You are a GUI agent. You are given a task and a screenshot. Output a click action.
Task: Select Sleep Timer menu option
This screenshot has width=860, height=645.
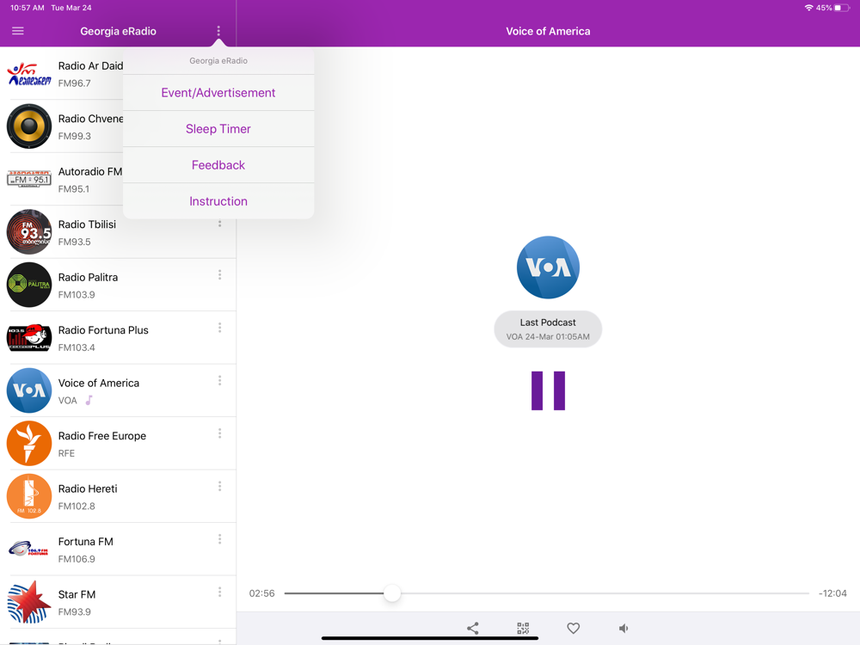pyautogui.click(x=218, y=129)
